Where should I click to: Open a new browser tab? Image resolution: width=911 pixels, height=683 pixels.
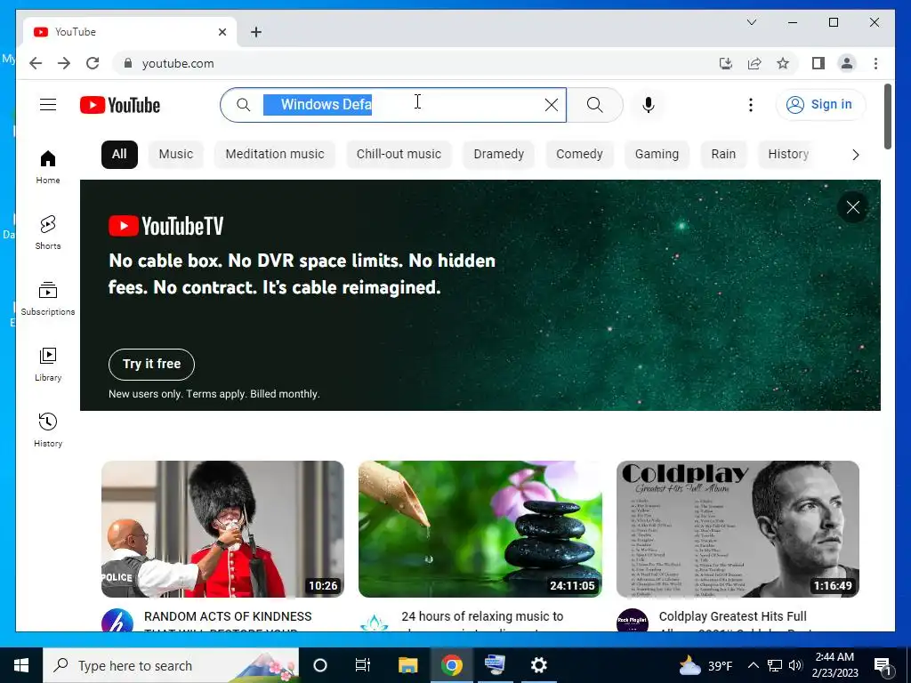[256, 32]
